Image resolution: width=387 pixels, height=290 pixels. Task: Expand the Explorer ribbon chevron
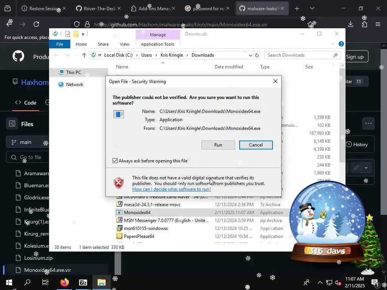click(x=333, y=44)
